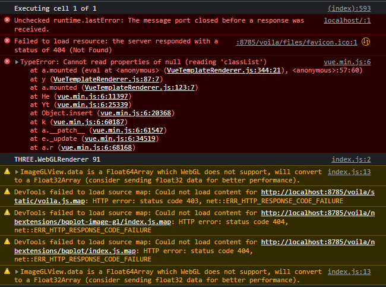Open the vue.min.js:6:61547 link
The width and height of the screenshot is (386, 287).
(128, 130)
